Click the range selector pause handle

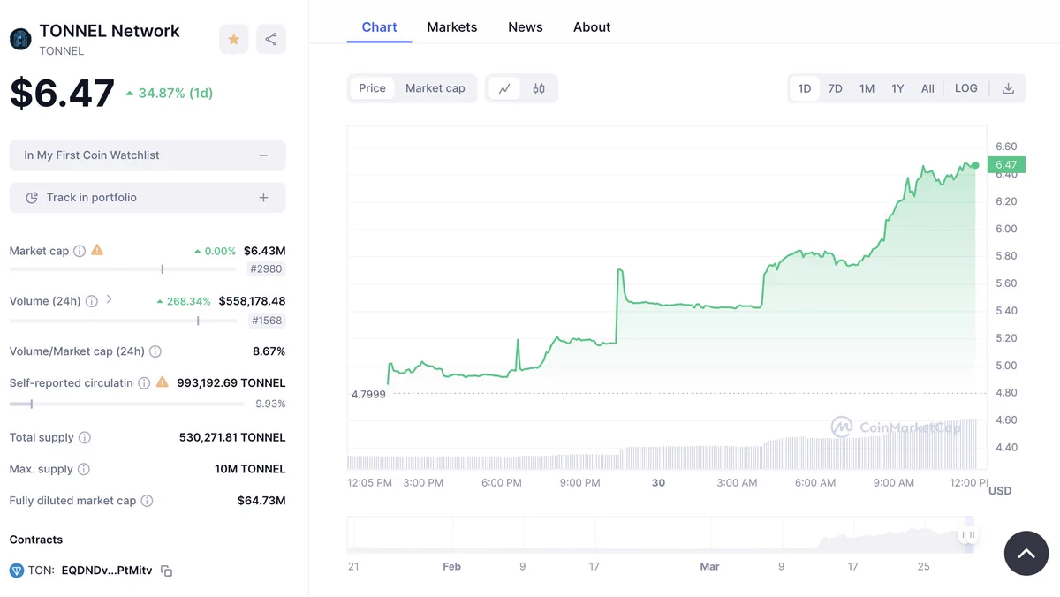point(969,534)
